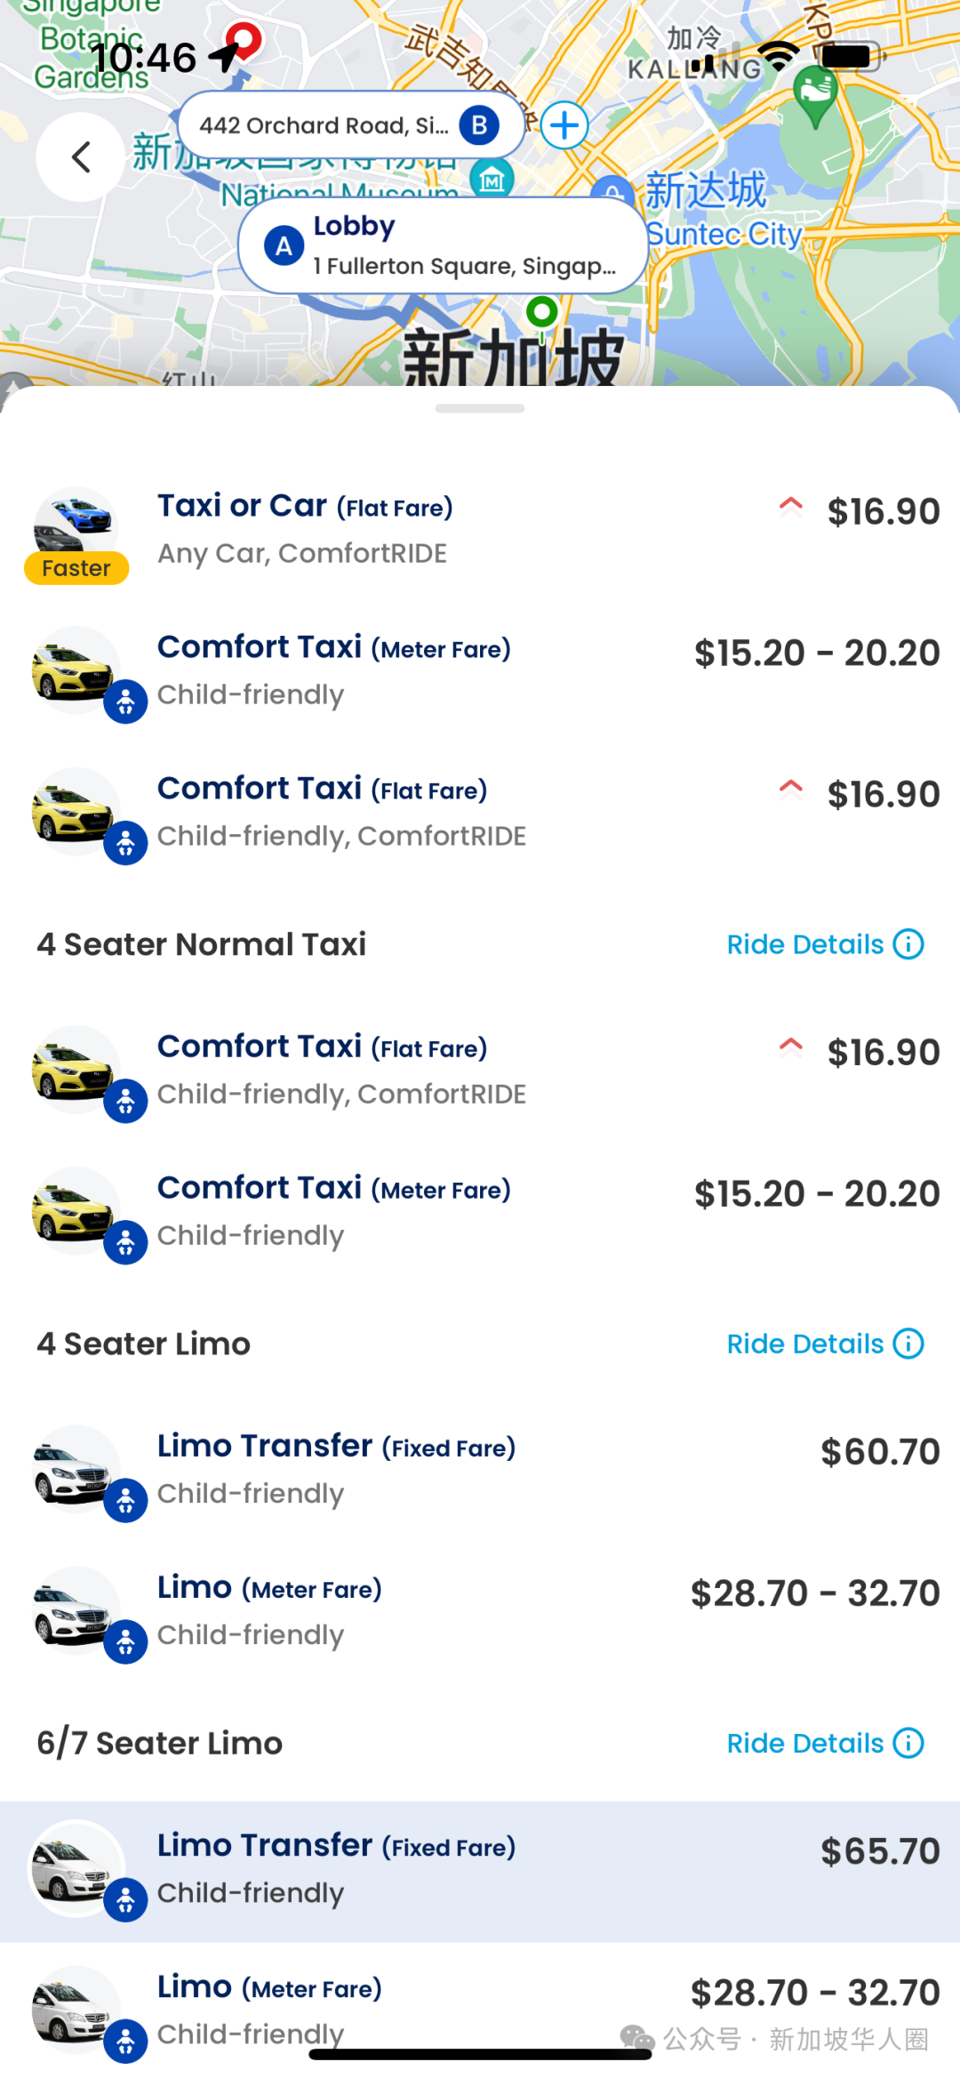This screenshot has width=960, height=2078.
Task: Edit the Lobby 1 Fullerton Square pickup
Action: 462,246
